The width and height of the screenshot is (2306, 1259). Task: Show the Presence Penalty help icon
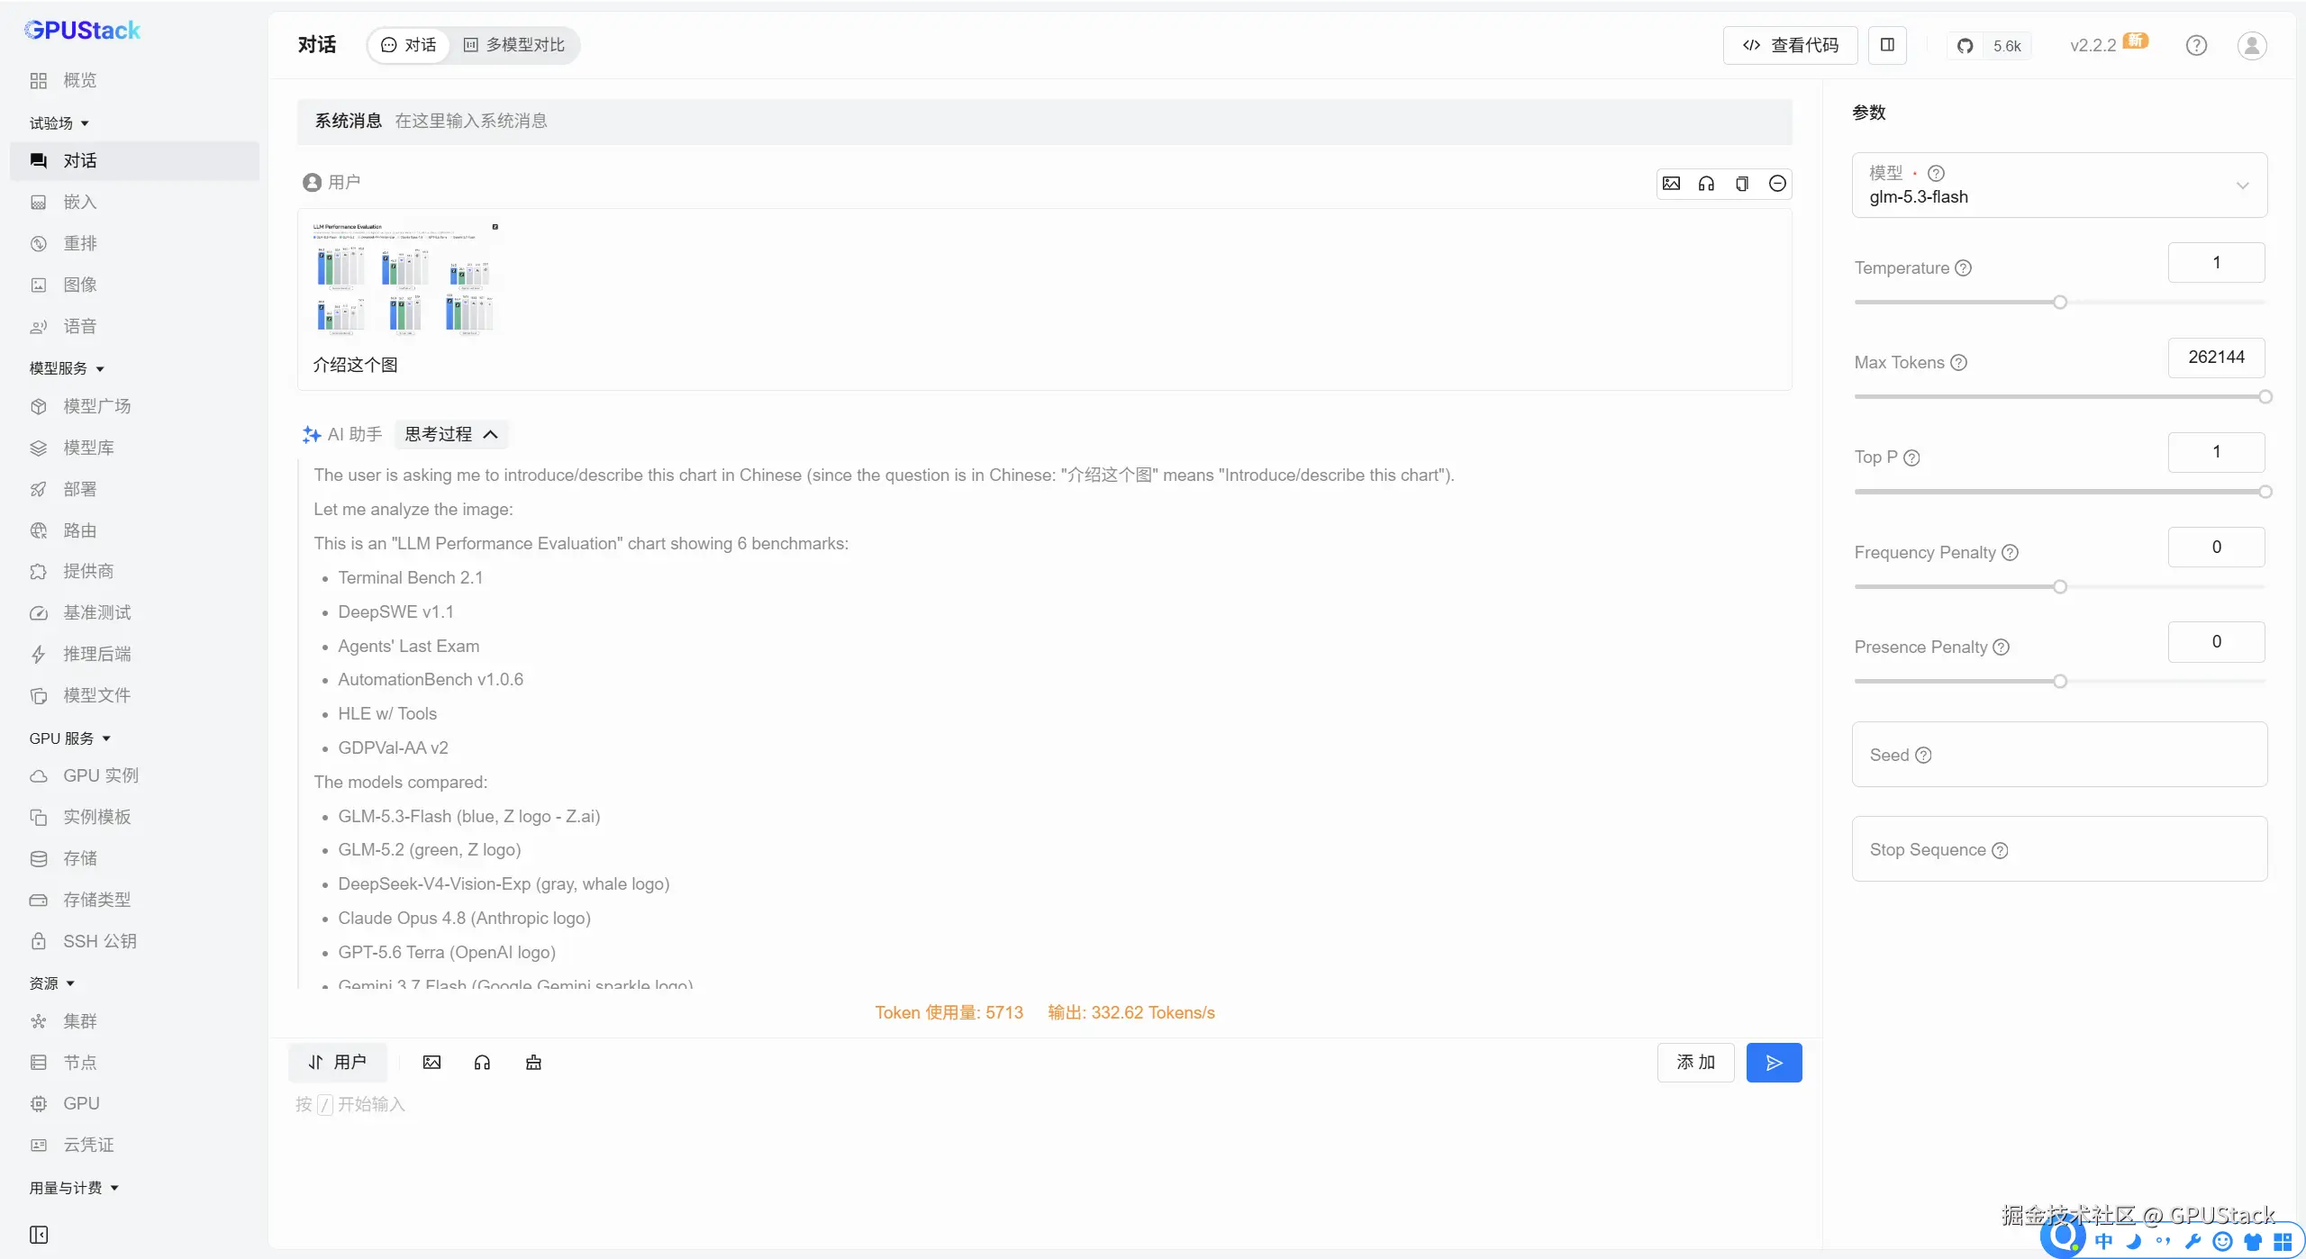coord(2001,648)
